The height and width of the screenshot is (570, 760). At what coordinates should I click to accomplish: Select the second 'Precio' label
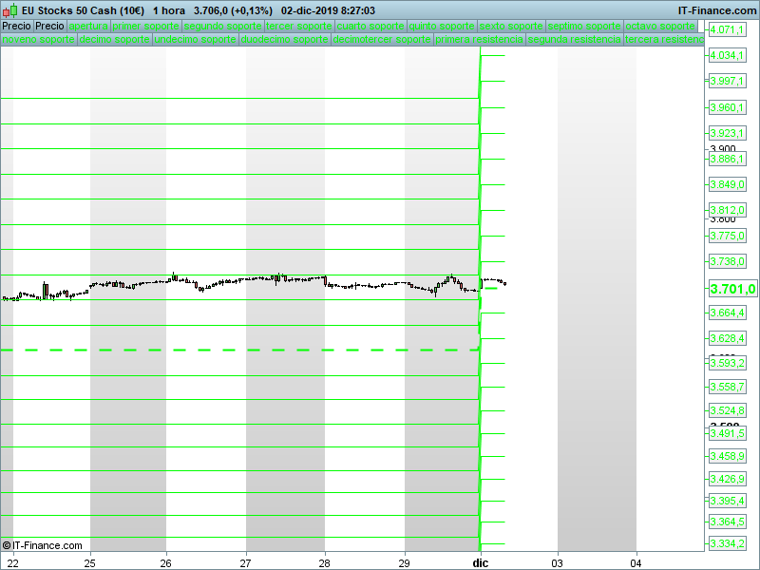click(49, 27)
